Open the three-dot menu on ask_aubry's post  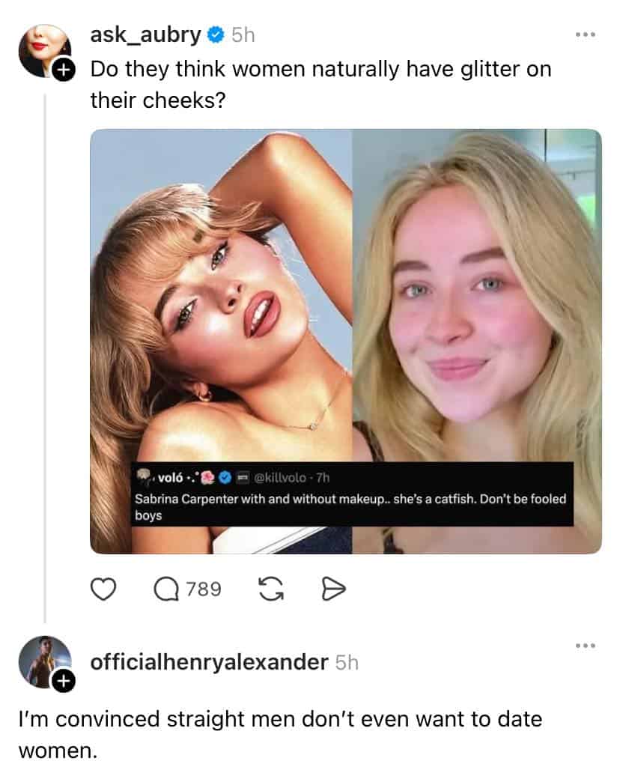(x=585, y=34)
